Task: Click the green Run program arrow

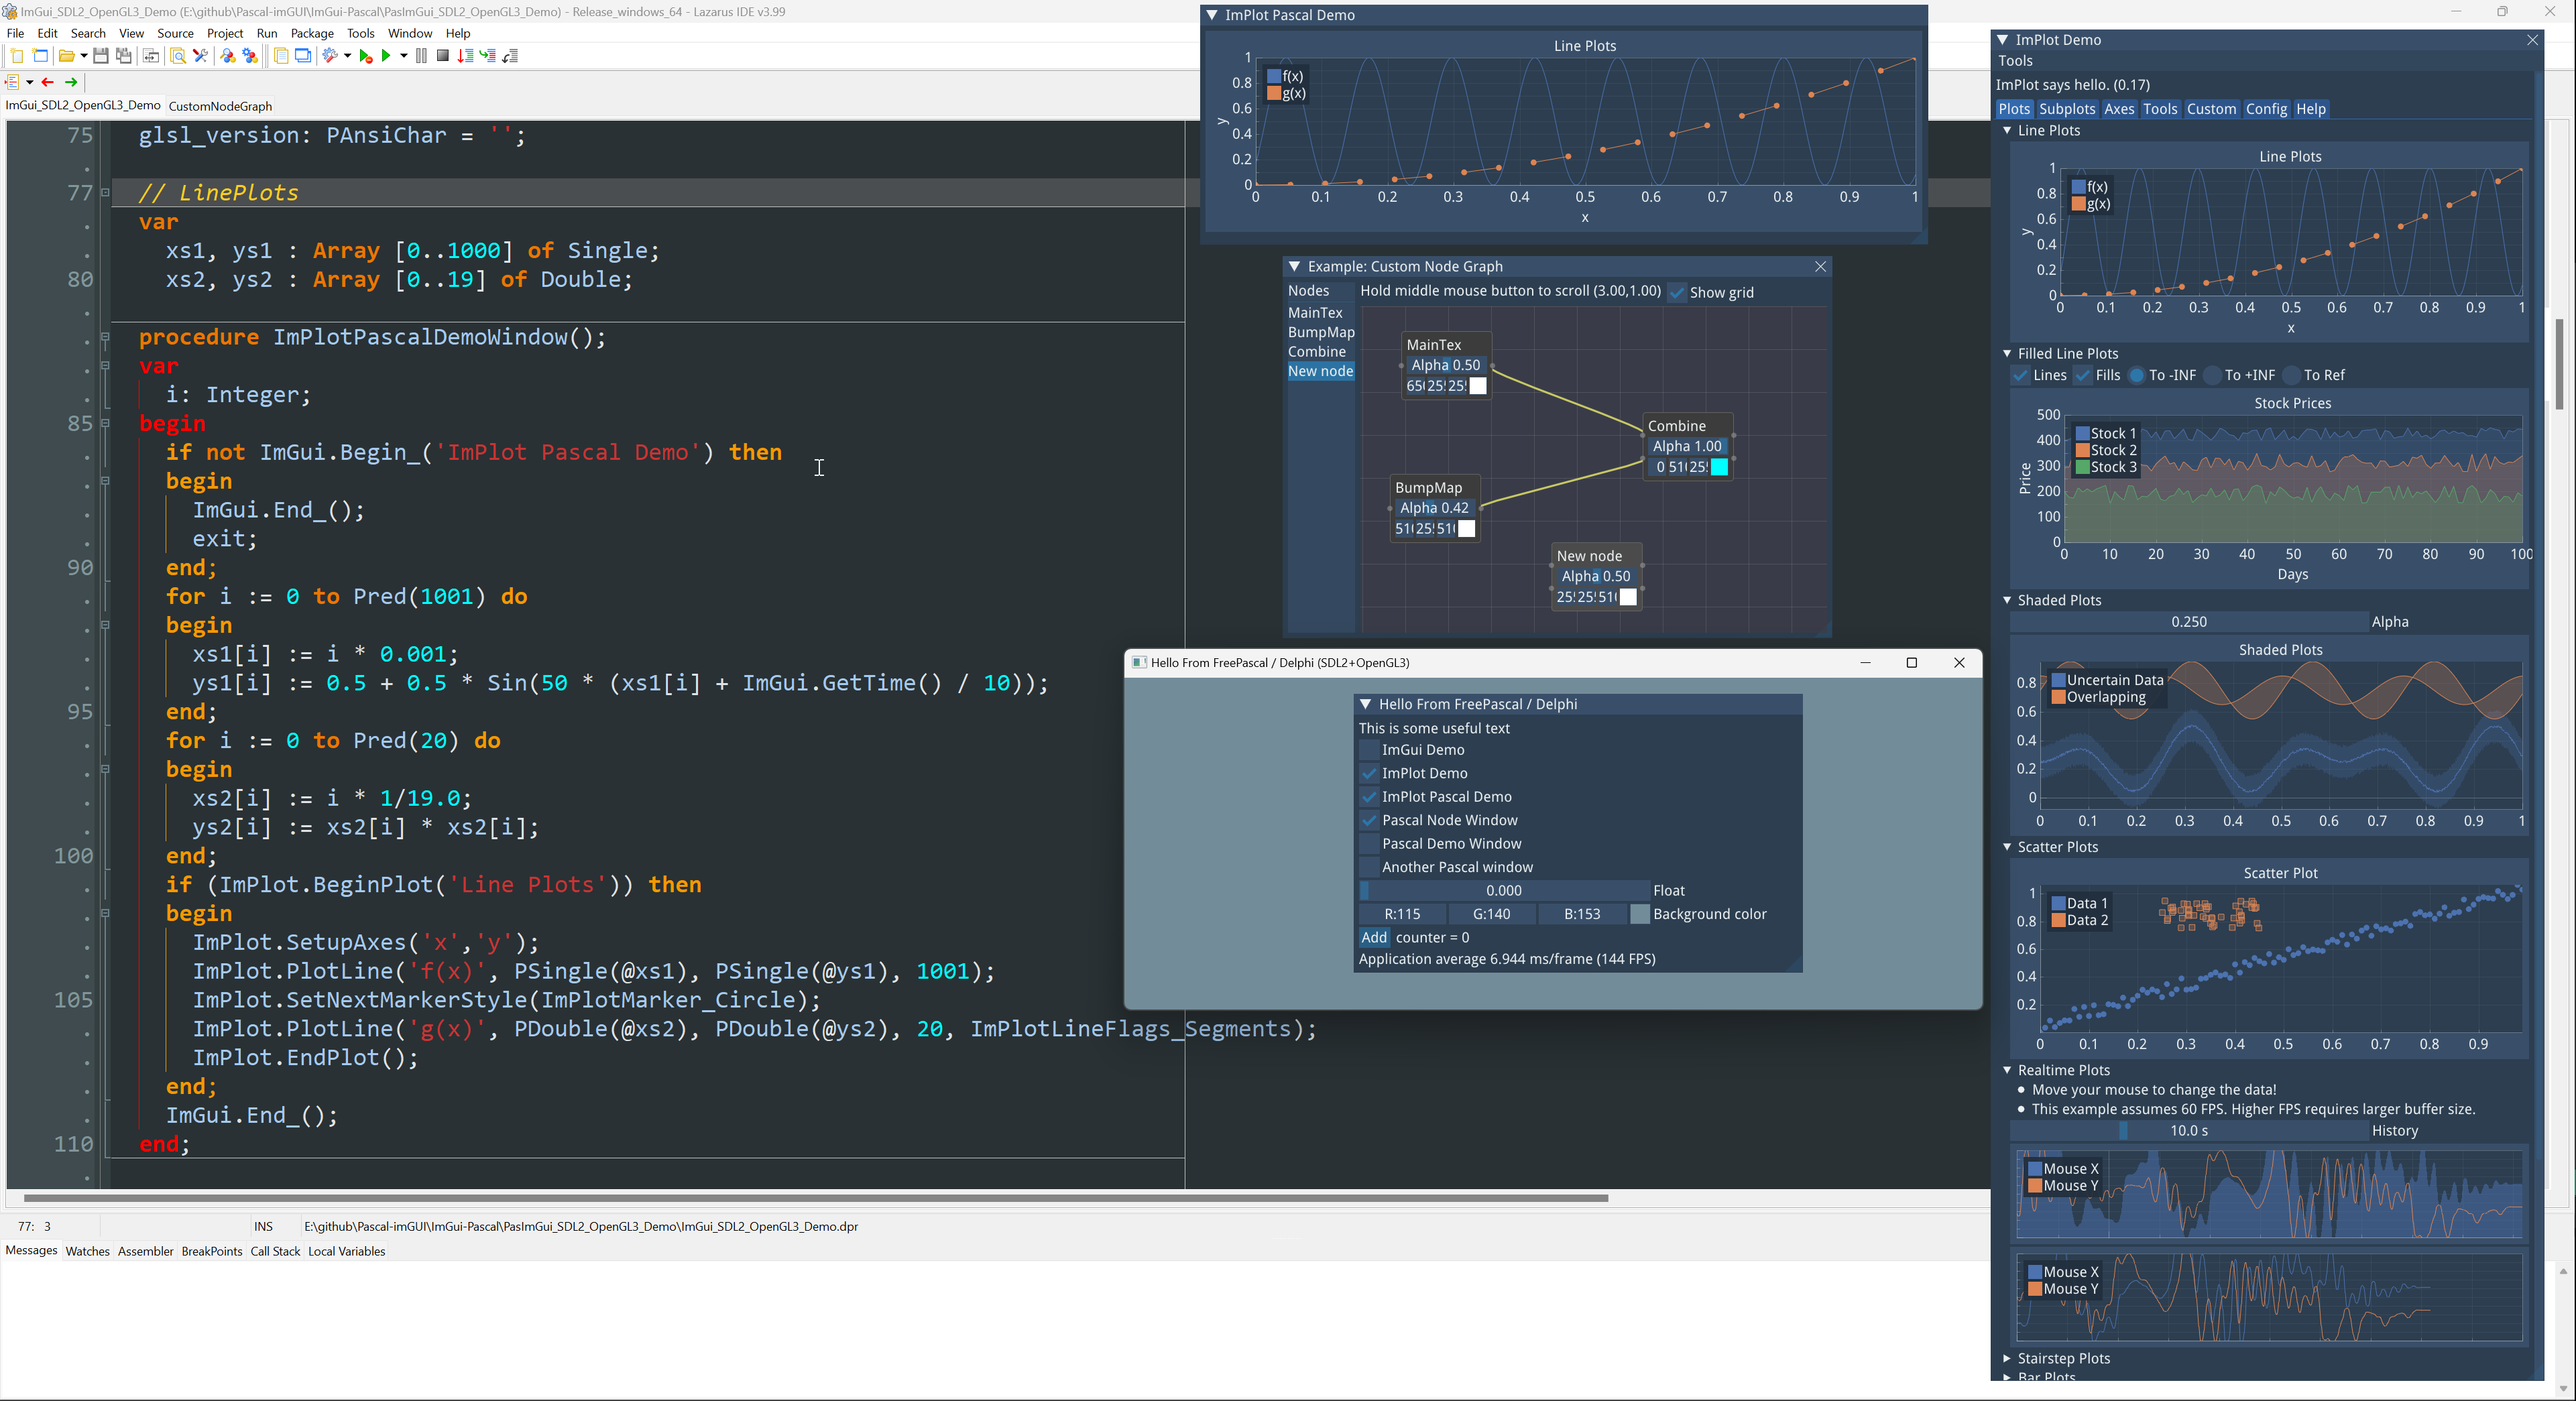Action: coord(385,56)
